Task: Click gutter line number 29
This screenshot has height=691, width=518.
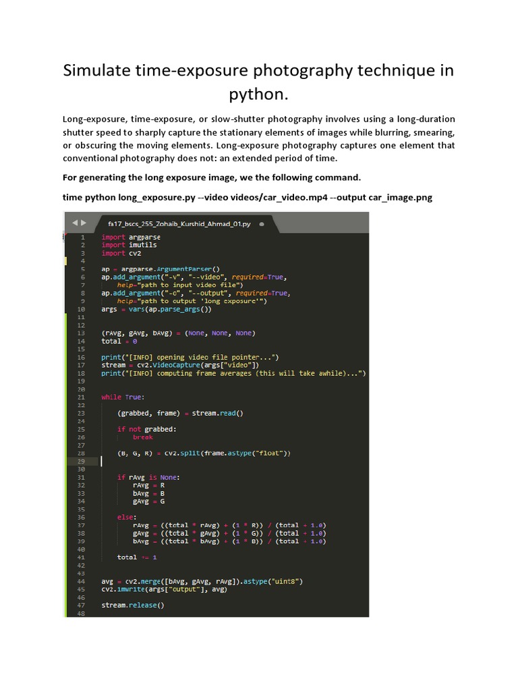Action: [x=81, y=462]
